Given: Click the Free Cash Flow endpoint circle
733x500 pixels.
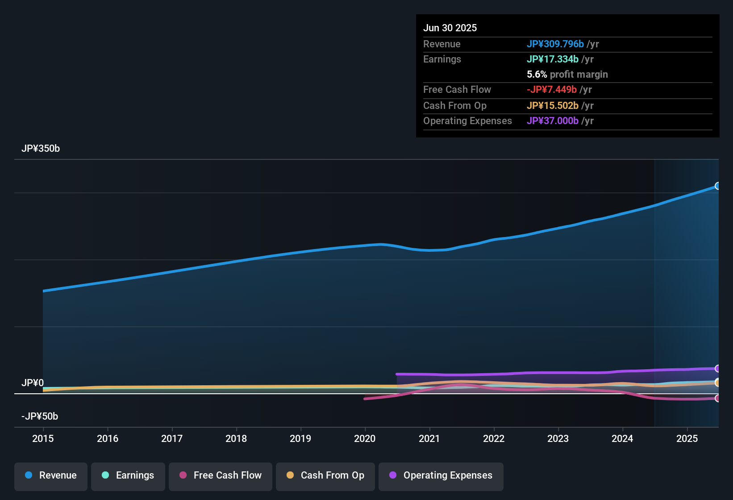Looking at the screenshot, I should coord(717,398).
